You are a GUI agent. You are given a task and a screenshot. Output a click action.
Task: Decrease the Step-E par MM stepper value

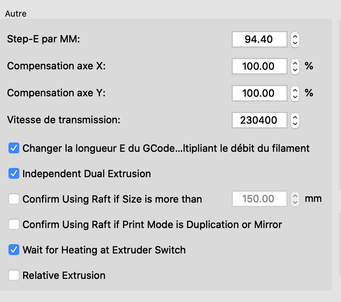click(x=295, y=43)
